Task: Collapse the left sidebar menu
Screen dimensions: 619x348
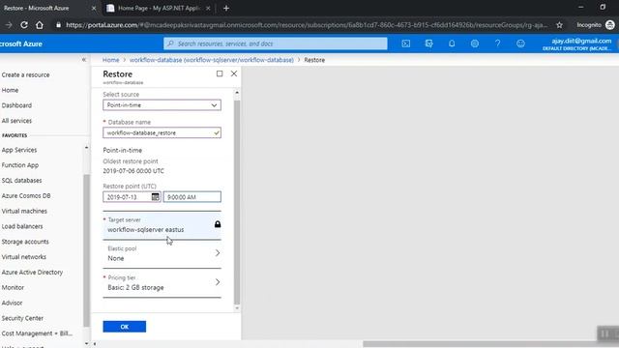Action: point(84,60)
